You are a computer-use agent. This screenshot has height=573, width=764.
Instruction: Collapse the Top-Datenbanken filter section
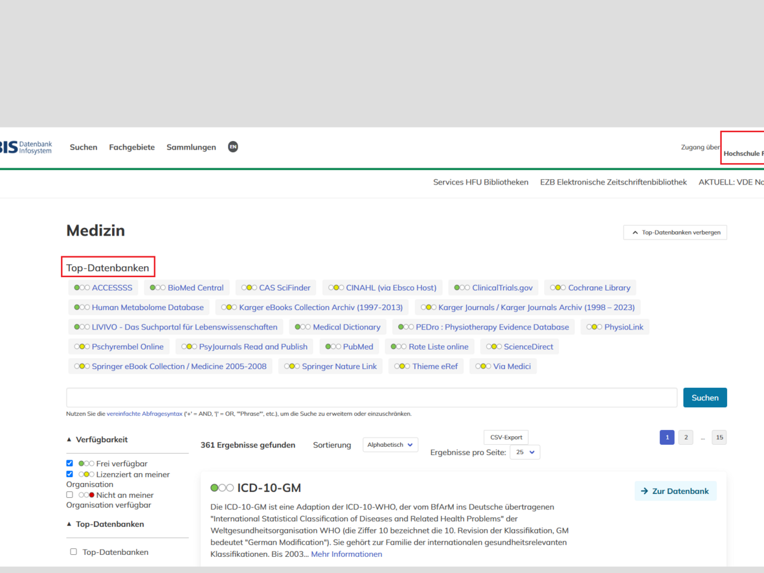coord(105,524)
